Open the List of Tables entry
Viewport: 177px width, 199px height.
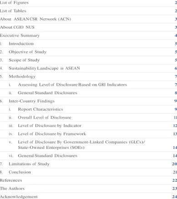[13, 11]
